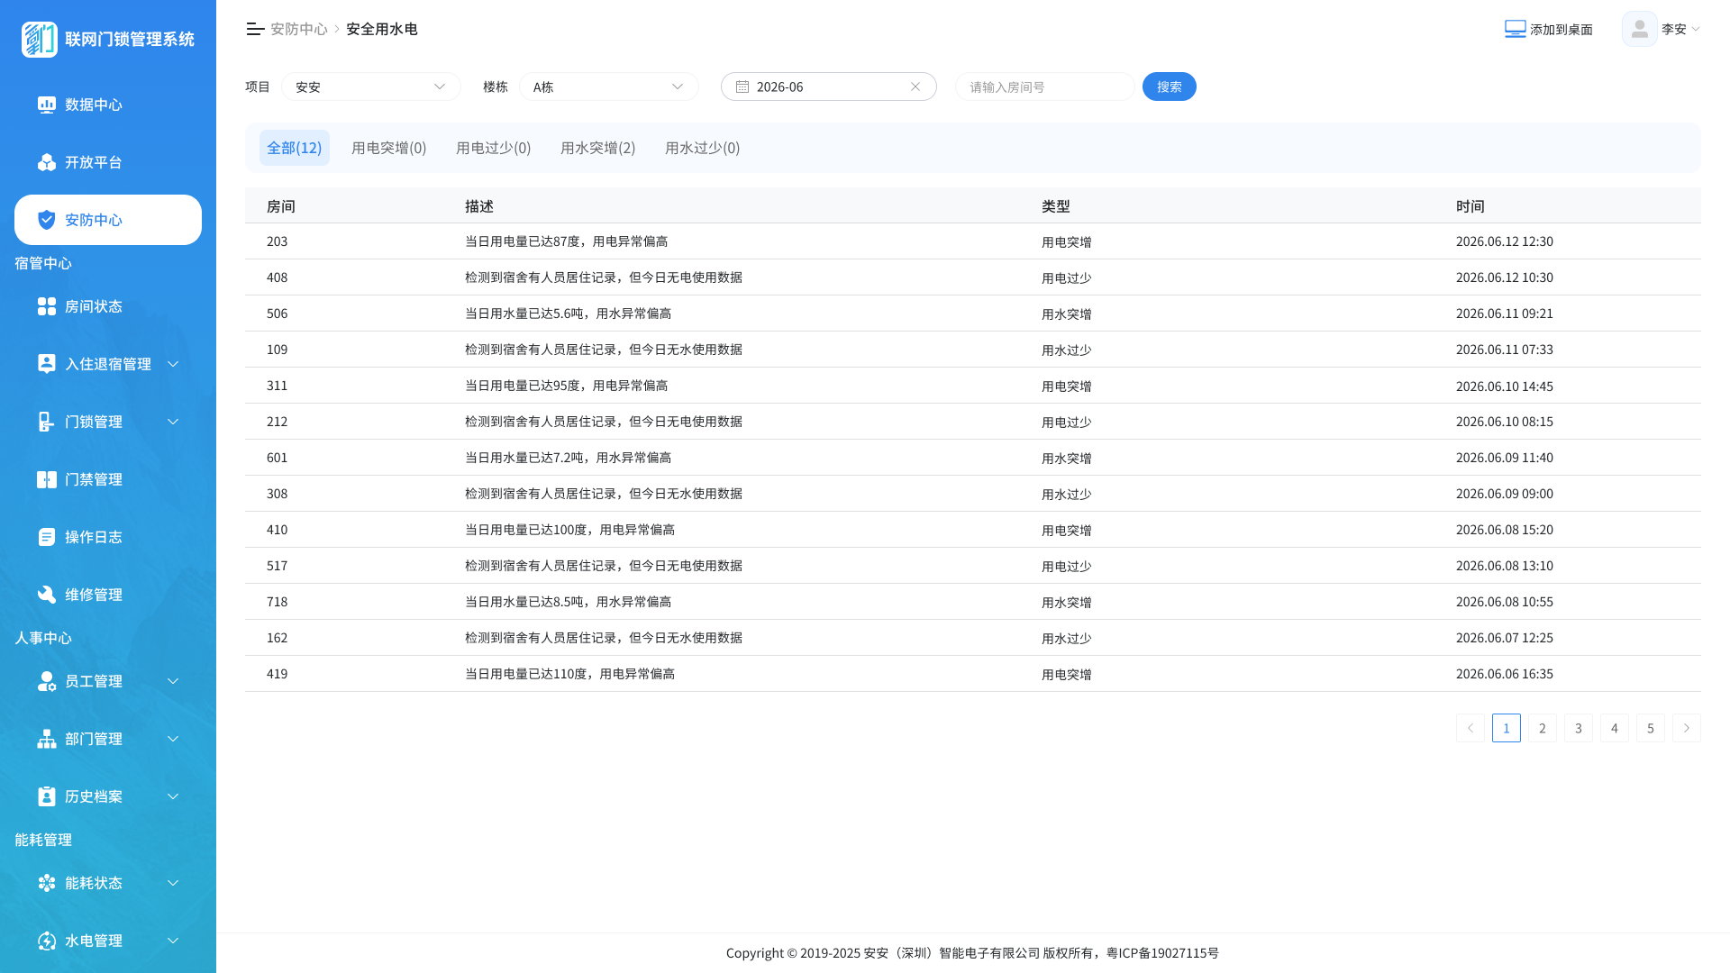Screen dimensions: 1730x973
Task: Click the 入住退宿管理 person icon
Action: [x=47, y=364]
